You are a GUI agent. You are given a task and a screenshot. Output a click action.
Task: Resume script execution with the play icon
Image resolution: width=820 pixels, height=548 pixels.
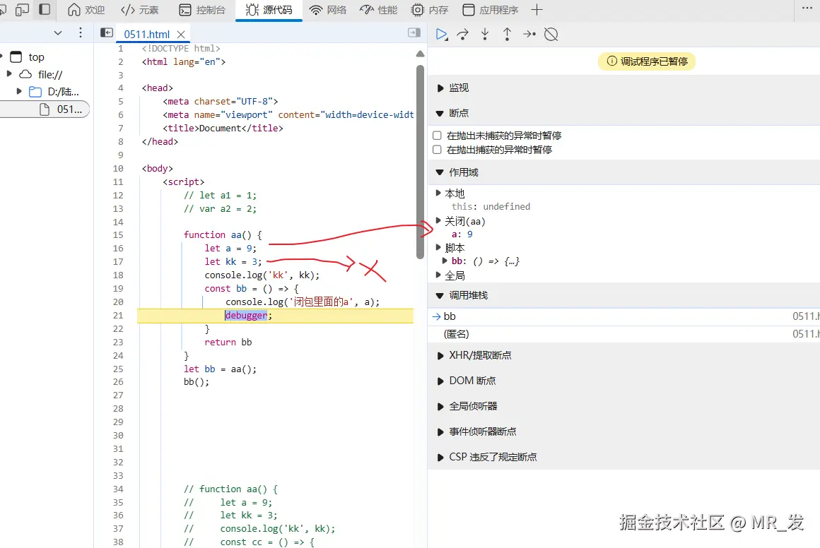pyautogui.click(x=441, y=35)
